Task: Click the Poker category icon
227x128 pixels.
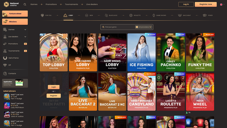Action: 205,15
